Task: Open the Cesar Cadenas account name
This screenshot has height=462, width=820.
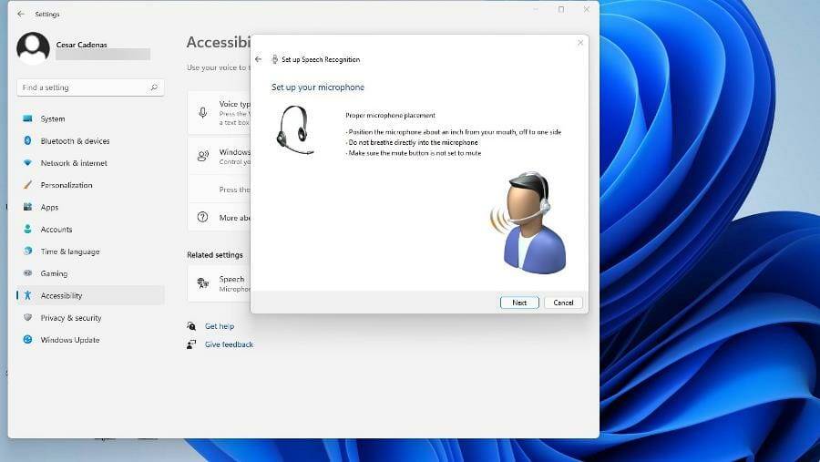Action: (x=82, y=45)
